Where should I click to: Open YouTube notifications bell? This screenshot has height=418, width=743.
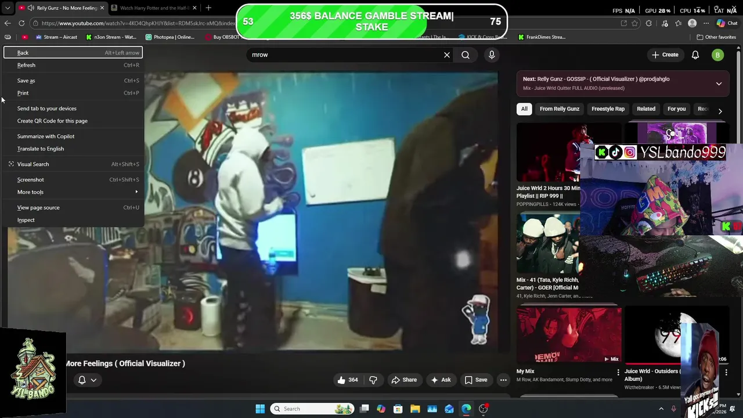695,55
